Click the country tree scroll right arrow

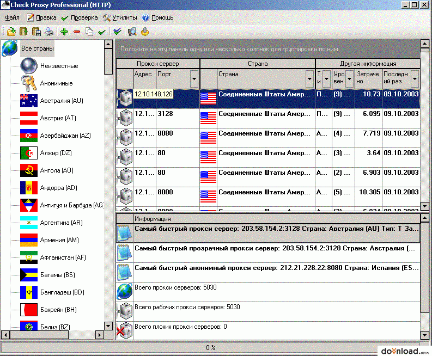pos(100,335)
